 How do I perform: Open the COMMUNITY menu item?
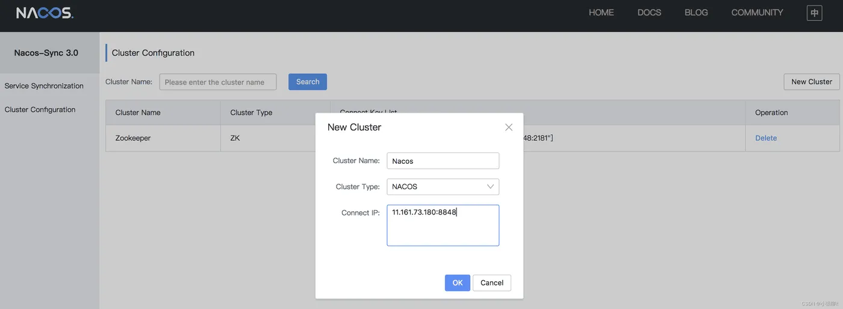click(x=757, y=13)
